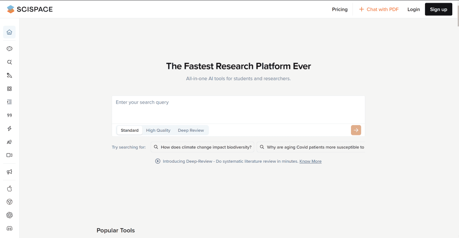Viewport: 459px width, 238px height.
Task: Click the Sign up button
Action: pyautogui.click(x=438, y=9)
